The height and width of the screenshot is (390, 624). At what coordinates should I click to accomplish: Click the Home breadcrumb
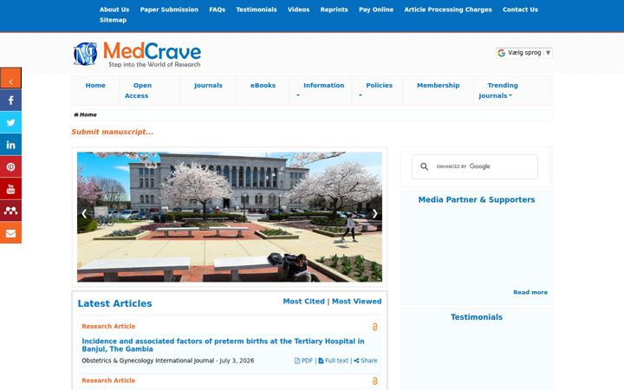[85, 114]
